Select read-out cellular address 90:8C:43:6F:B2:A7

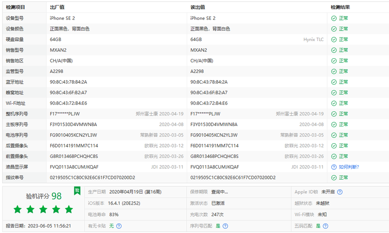tap(209, 93)
